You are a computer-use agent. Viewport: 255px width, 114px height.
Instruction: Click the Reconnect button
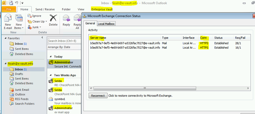pyautogui.click(x=98, y=96)
